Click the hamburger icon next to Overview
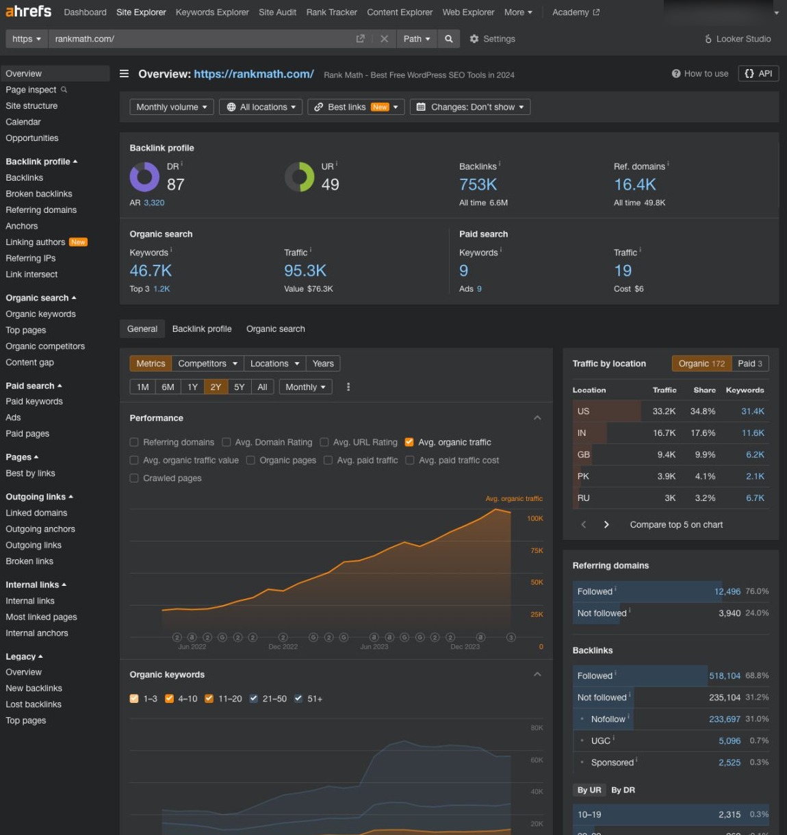787x835 pixels. click(x=123, y=73)
